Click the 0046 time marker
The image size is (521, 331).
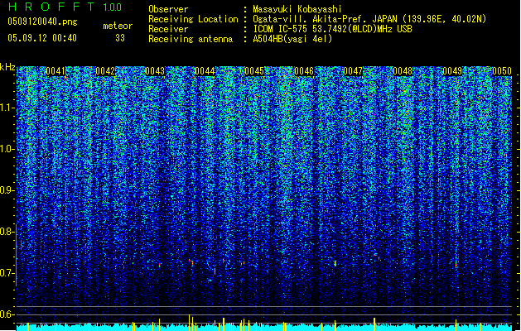click(304, 71)
